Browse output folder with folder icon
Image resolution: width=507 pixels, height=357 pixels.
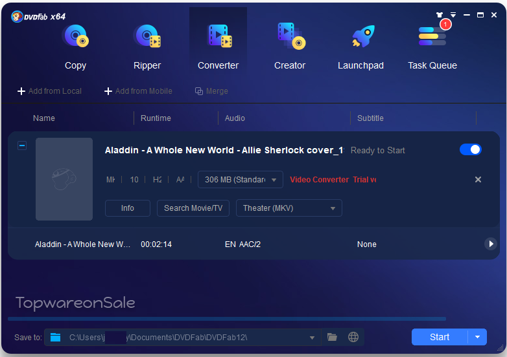[x=332, y=338]
